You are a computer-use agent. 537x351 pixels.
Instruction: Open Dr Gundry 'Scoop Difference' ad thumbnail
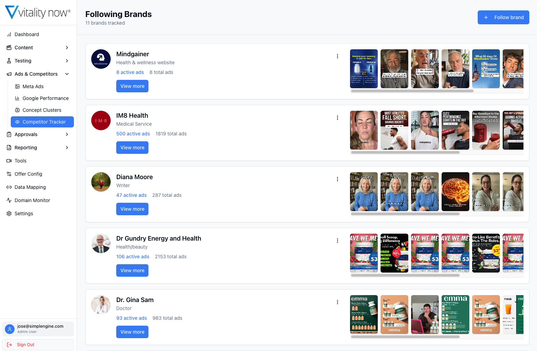pos(394,253)
